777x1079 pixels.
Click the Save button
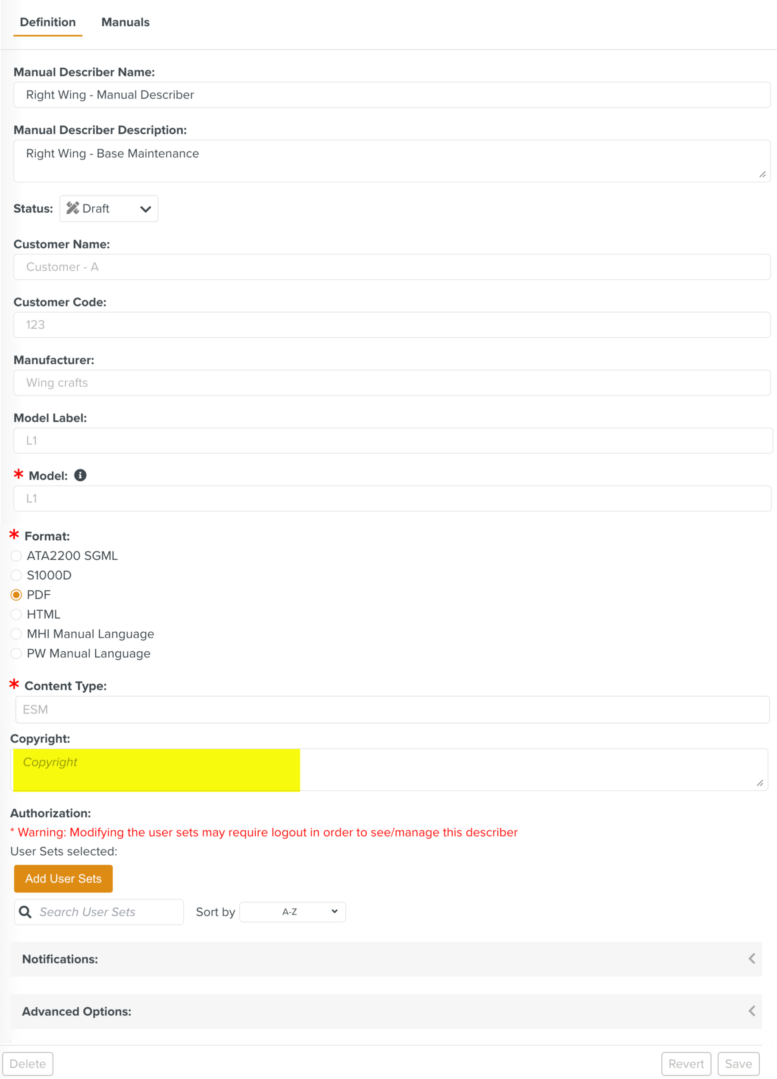(x=739, y=1064)
